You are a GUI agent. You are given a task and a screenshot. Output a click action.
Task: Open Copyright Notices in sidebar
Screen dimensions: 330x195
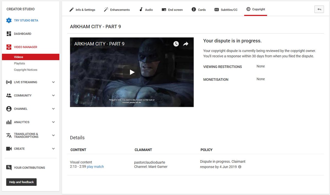tap(26, 70)
